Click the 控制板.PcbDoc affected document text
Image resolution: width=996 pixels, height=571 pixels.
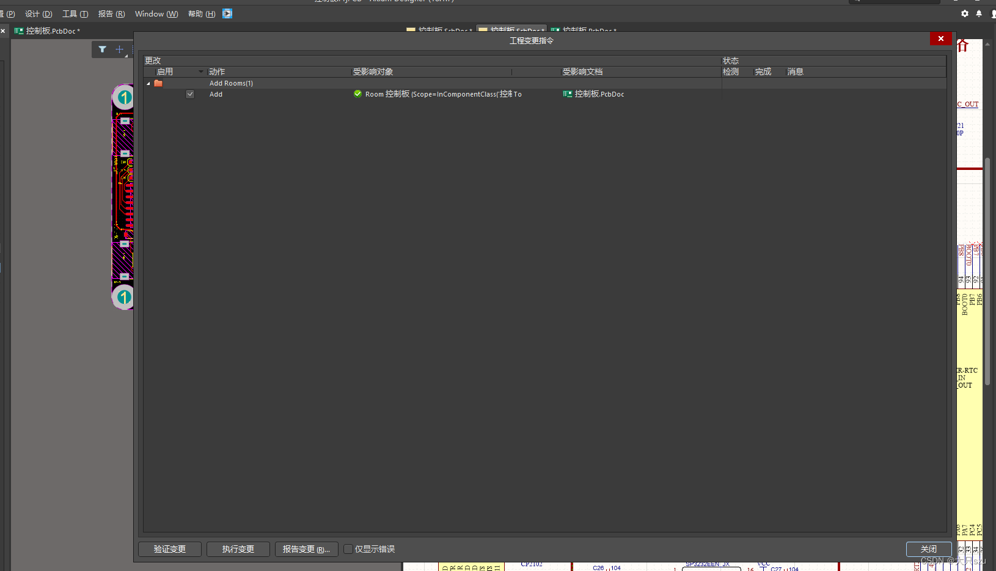[x=599, y=94]
